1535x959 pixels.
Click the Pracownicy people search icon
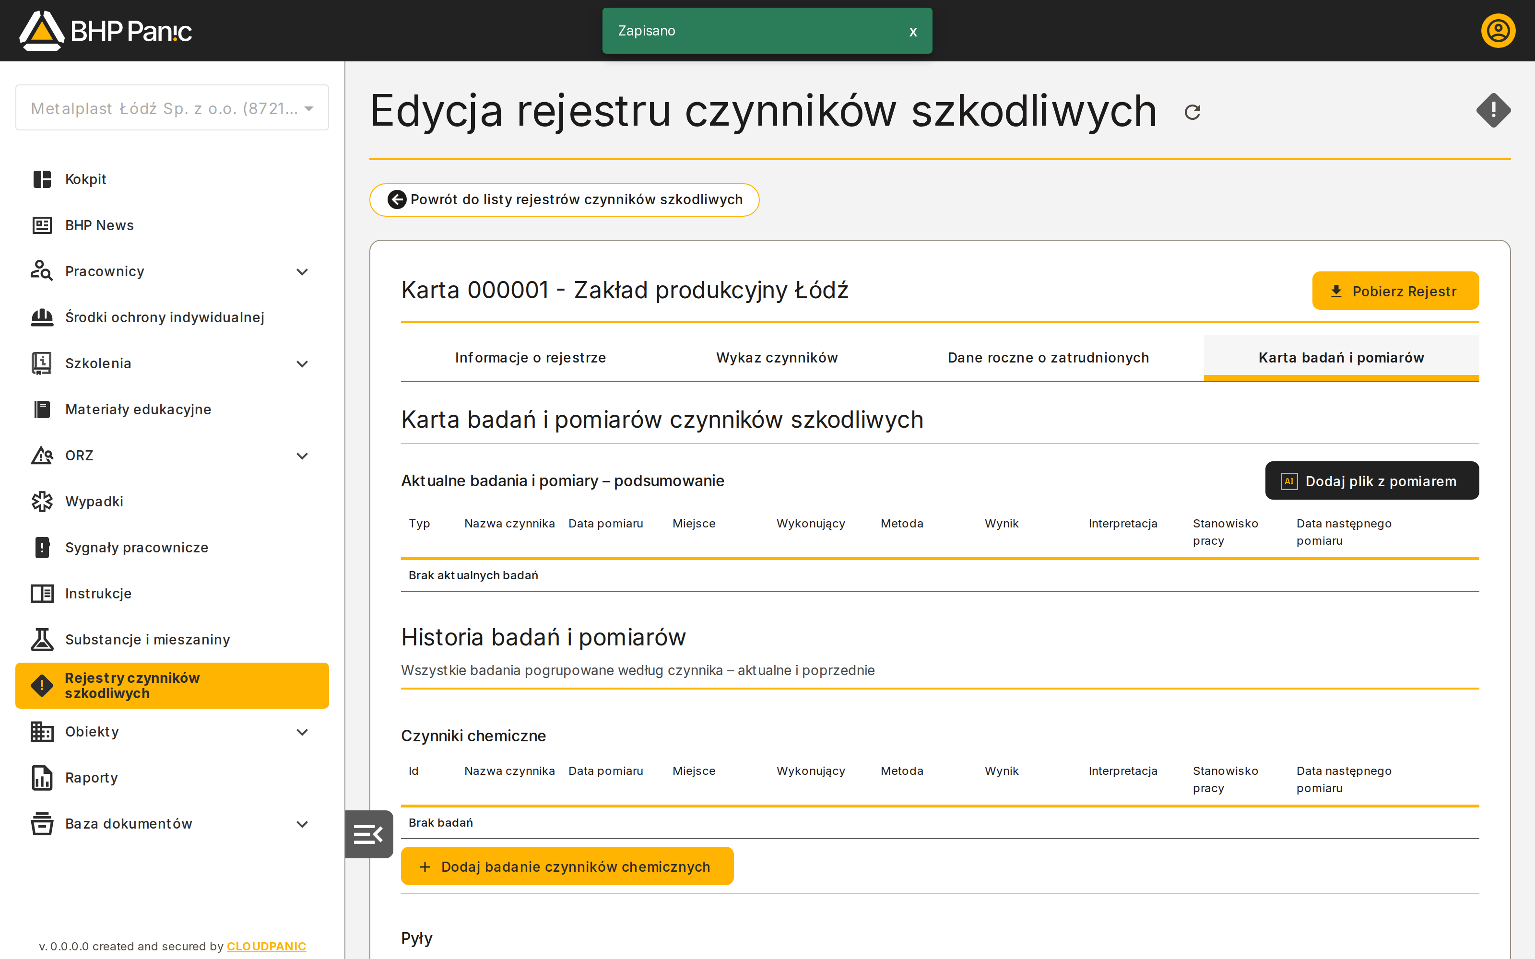(x=42, y=271)
